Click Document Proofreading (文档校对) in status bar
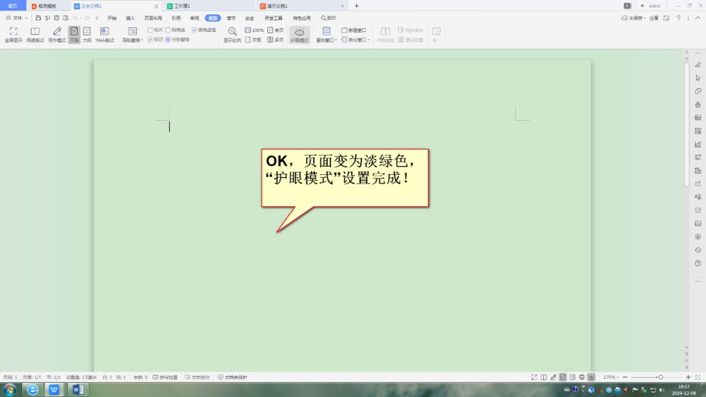 click(197, 377)
